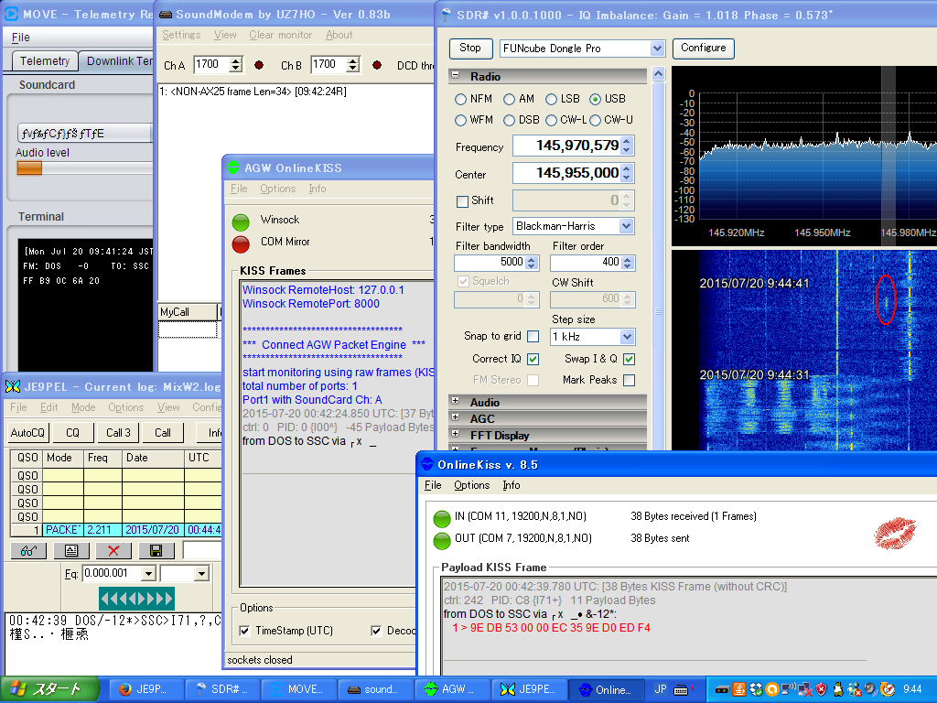Enable the Mark Peaks checkbox
The image size is (937, 703).
pyautogui.click(x=629, y=380)
